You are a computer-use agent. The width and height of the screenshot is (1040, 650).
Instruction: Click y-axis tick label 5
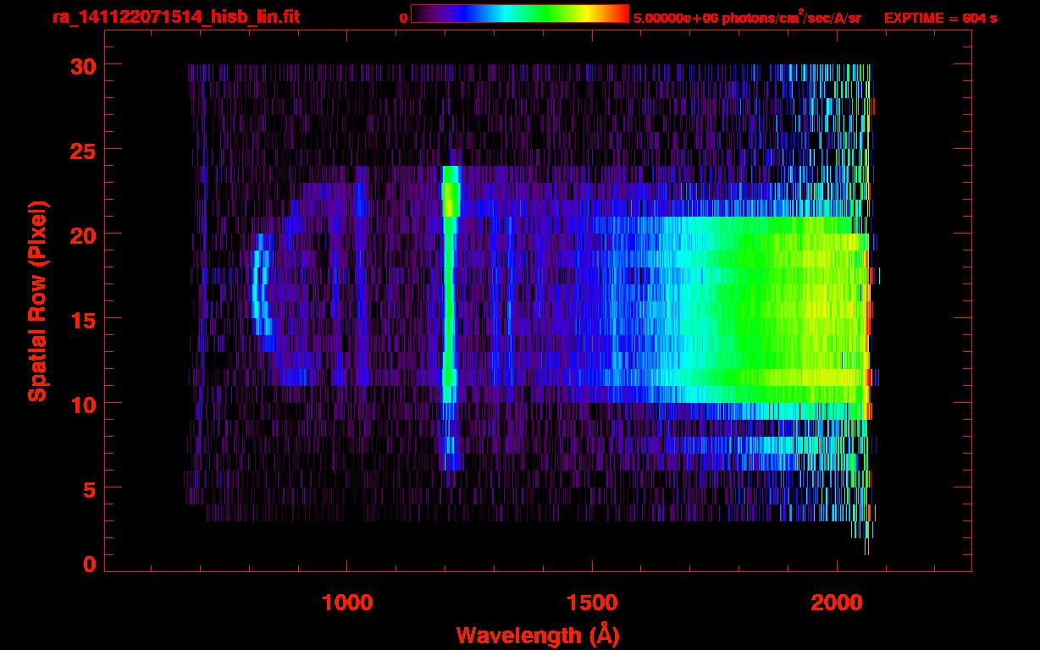tap(88, 488)
